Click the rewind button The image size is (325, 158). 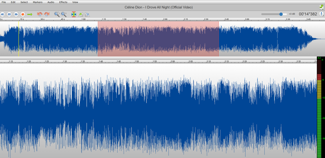[2, 14]
